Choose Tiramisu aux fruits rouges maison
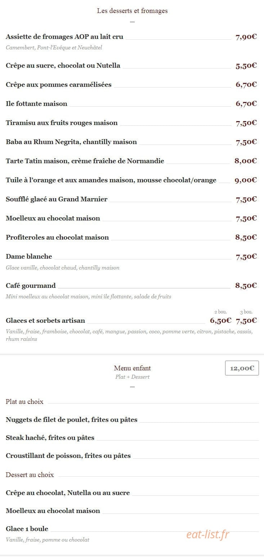This screenshot has width=264, height=557. 62,123
